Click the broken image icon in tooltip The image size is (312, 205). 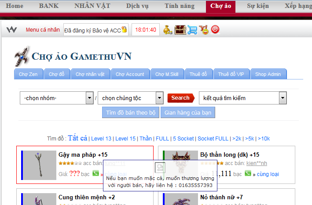click(160, 168)
